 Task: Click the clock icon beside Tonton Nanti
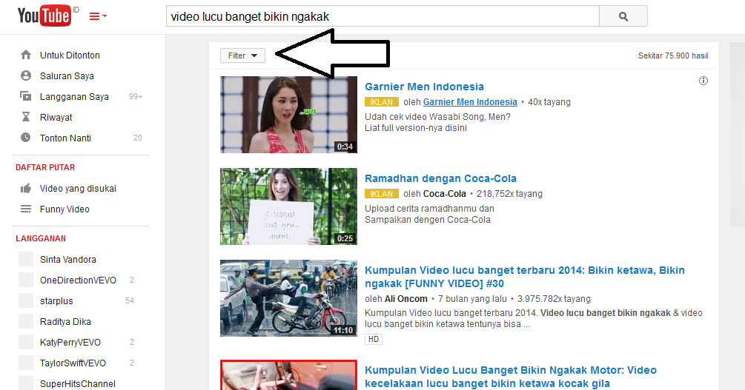click(26, 138)
